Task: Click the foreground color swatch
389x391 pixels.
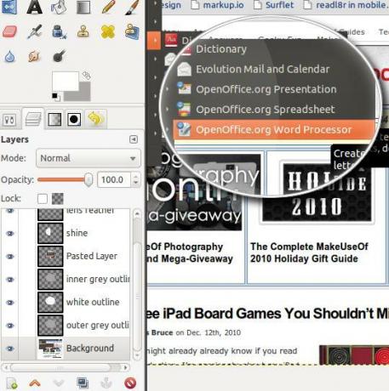Action: (66, 81)
